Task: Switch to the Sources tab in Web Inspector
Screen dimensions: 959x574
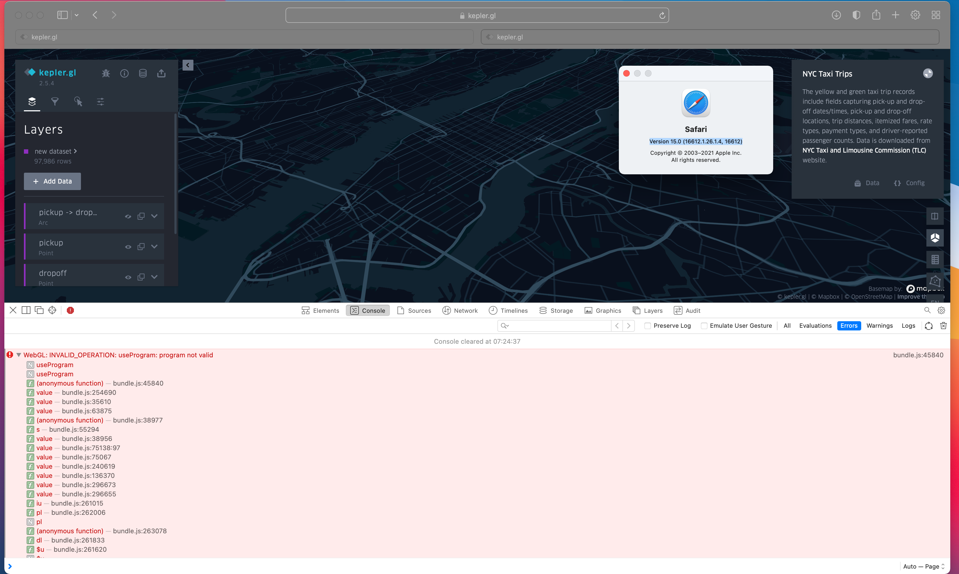Action: tap(414, 310)
